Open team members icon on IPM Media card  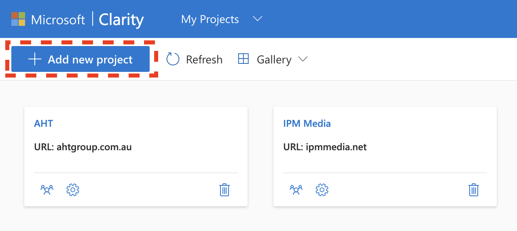click(296, 189)
